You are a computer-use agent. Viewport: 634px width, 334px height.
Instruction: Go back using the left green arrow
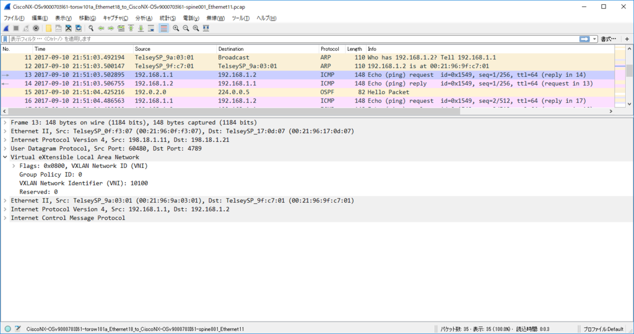pyautogui.click(x=101, y=29)
